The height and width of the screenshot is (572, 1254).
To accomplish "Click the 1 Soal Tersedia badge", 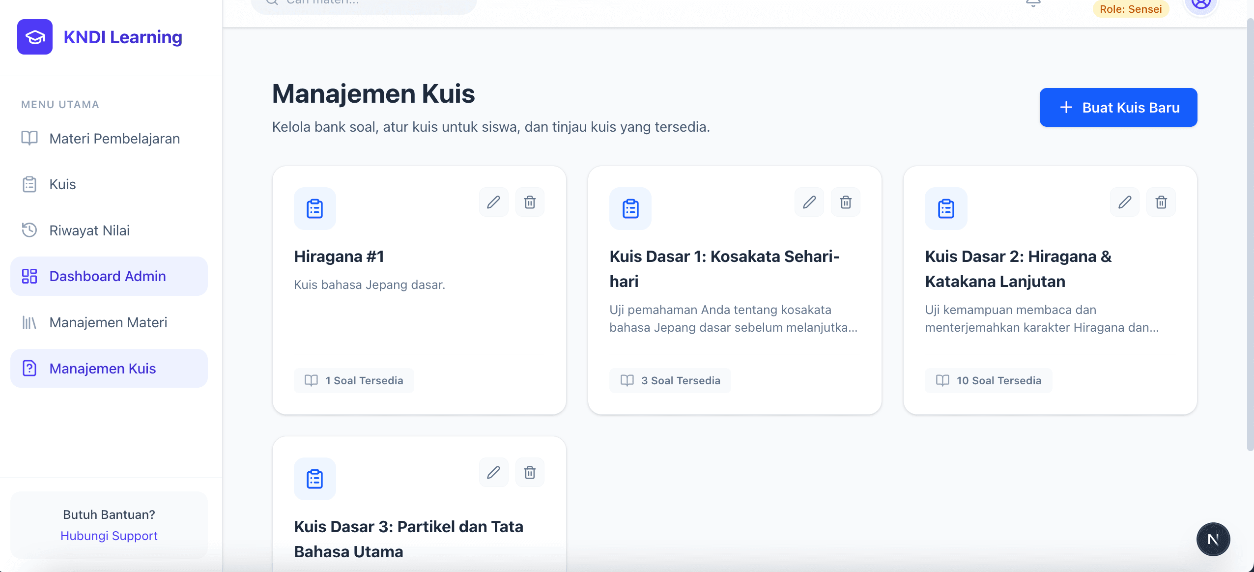I will [x=354, y=380].
